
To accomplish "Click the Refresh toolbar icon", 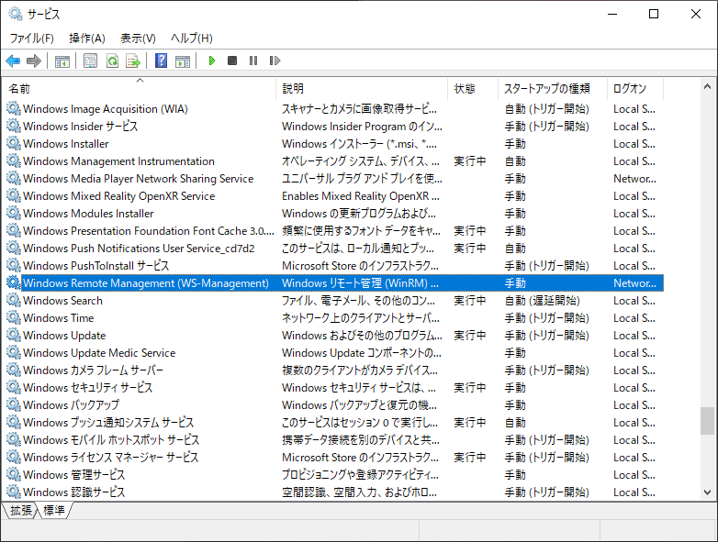I will click(112, 61).
